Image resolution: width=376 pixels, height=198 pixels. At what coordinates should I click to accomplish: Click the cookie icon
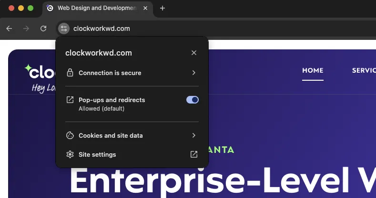tap(70, 135)
